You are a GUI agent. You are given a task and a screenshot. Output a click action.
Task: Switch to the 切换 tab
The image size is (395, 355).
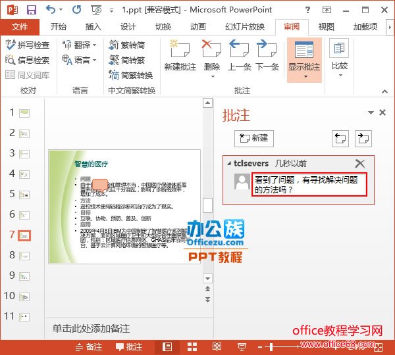point(163,27)
